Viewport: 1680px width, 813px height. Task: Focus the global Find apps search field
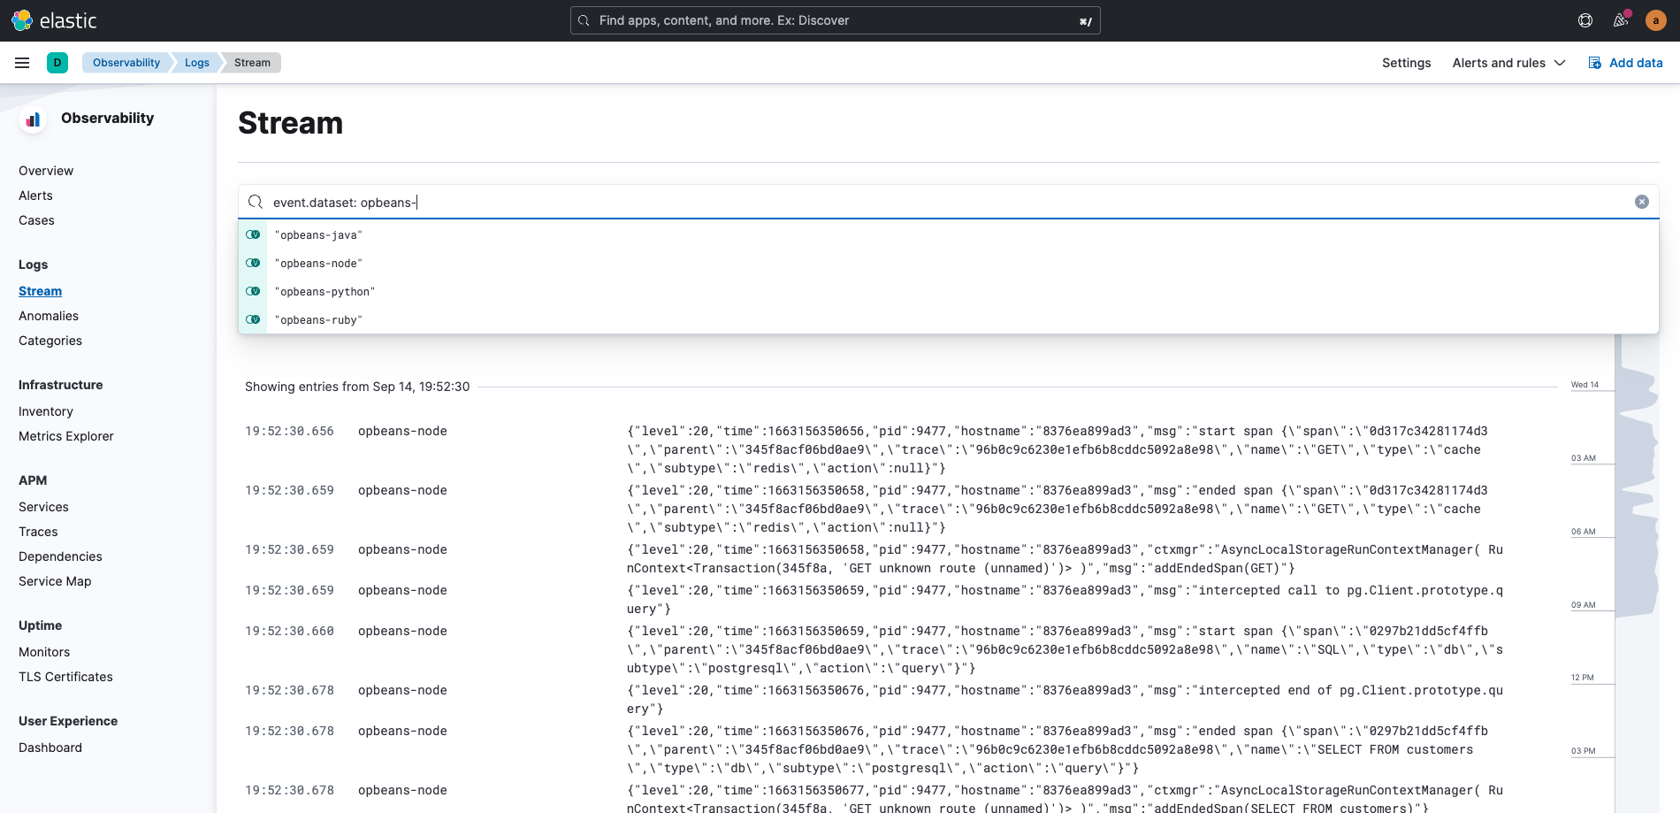835,20
